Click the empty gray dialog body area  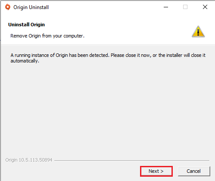108,109
